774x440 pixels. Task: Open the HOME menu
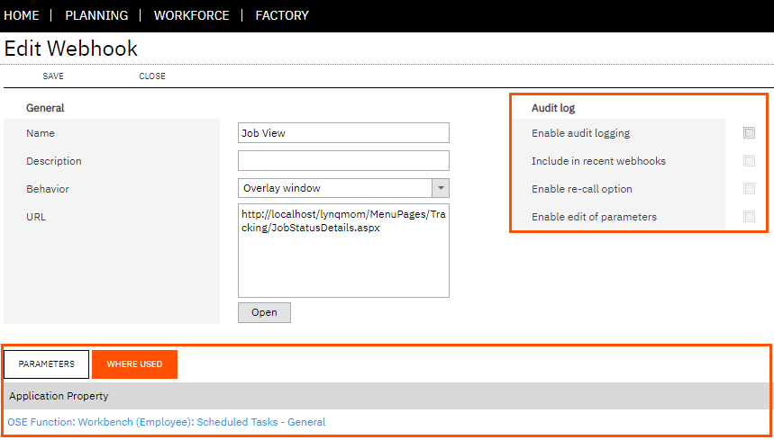(22, 16)
